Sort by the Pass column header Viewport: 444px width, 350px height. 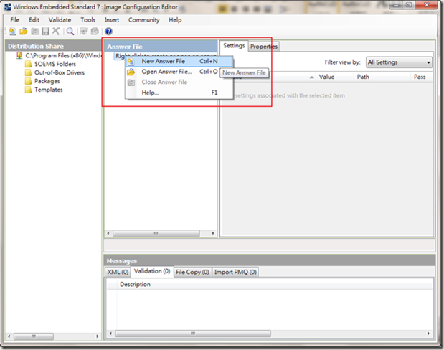point(420,77)
